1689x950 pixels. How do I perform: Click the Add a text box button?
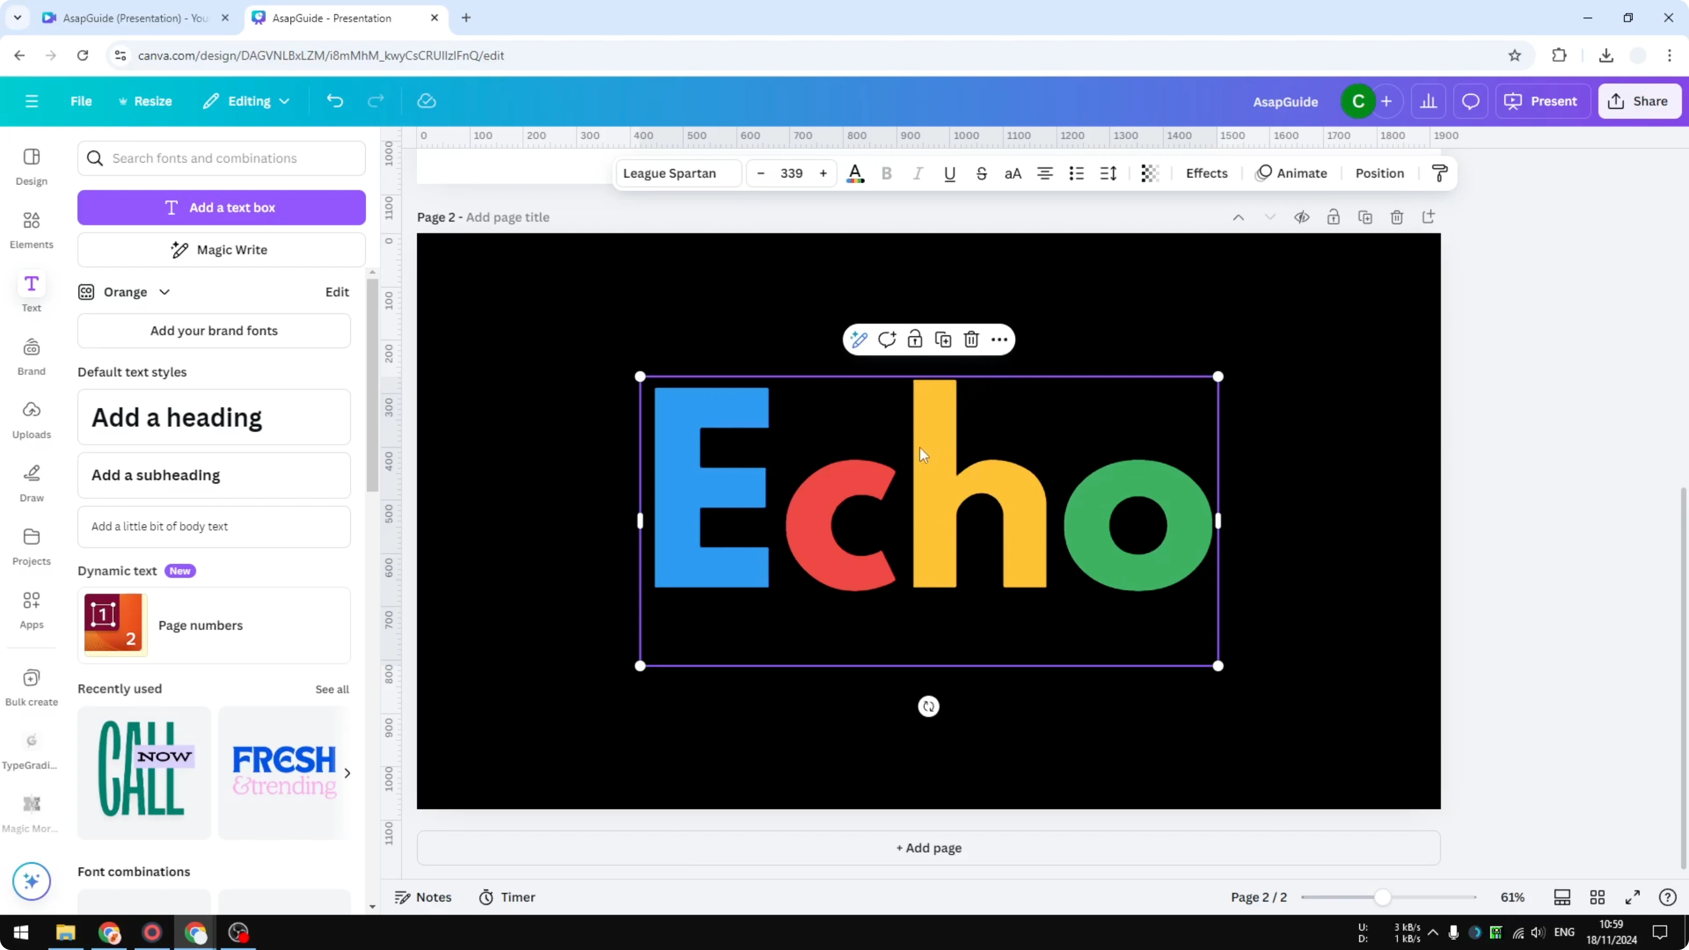tap(221, 207)
